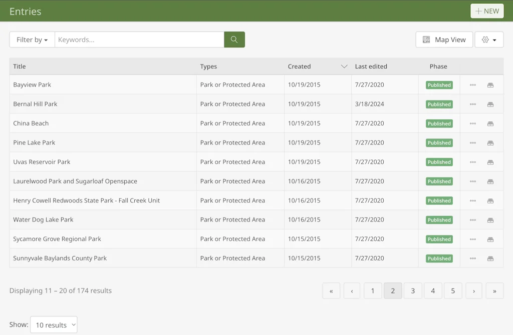Open the actions menu for Pine Lake Park
Screen dimensions: 513x335
(x=472, y=142)
